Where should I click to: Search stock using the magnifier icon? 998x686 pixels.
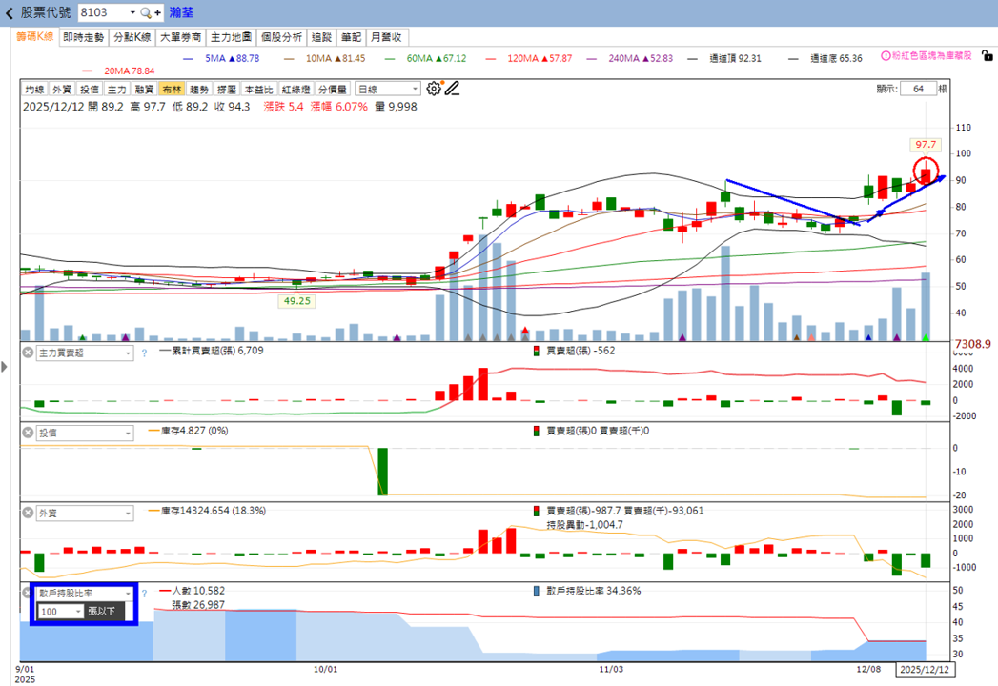pos(146,12)
